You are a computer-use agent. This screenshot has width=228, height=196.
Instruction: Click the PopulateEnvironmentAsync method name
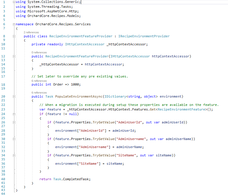click(79, 96)
